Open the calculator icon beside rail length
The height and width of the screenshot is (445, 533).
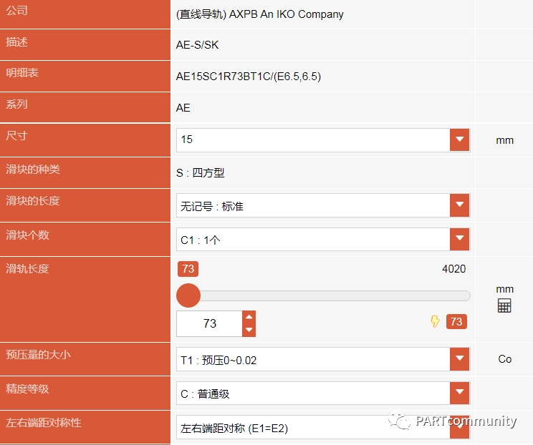click(504, 305)
